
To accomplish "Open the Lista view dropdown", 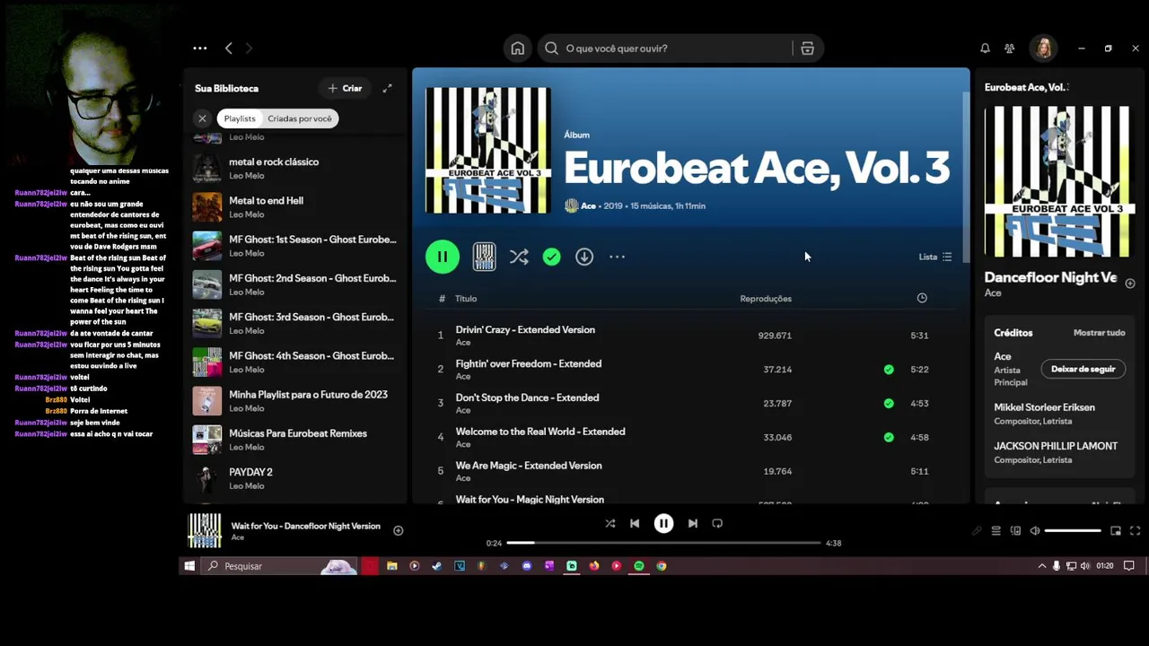I will tap(934, 257).
